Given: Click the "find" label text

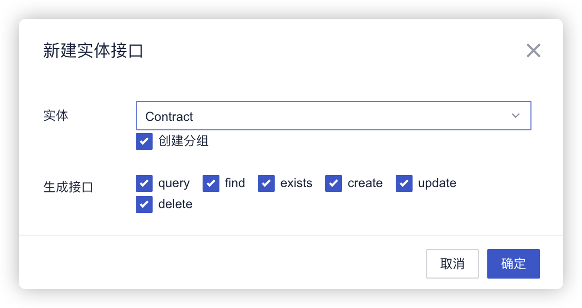Looking at the screenshot, I should [235, 183].
